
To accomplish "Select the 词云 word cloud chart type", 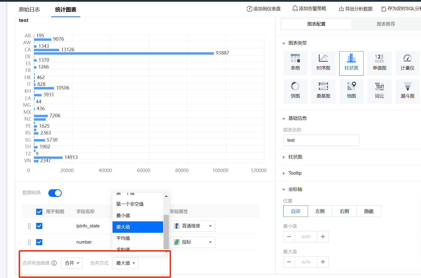I will [x=379, y=91].
